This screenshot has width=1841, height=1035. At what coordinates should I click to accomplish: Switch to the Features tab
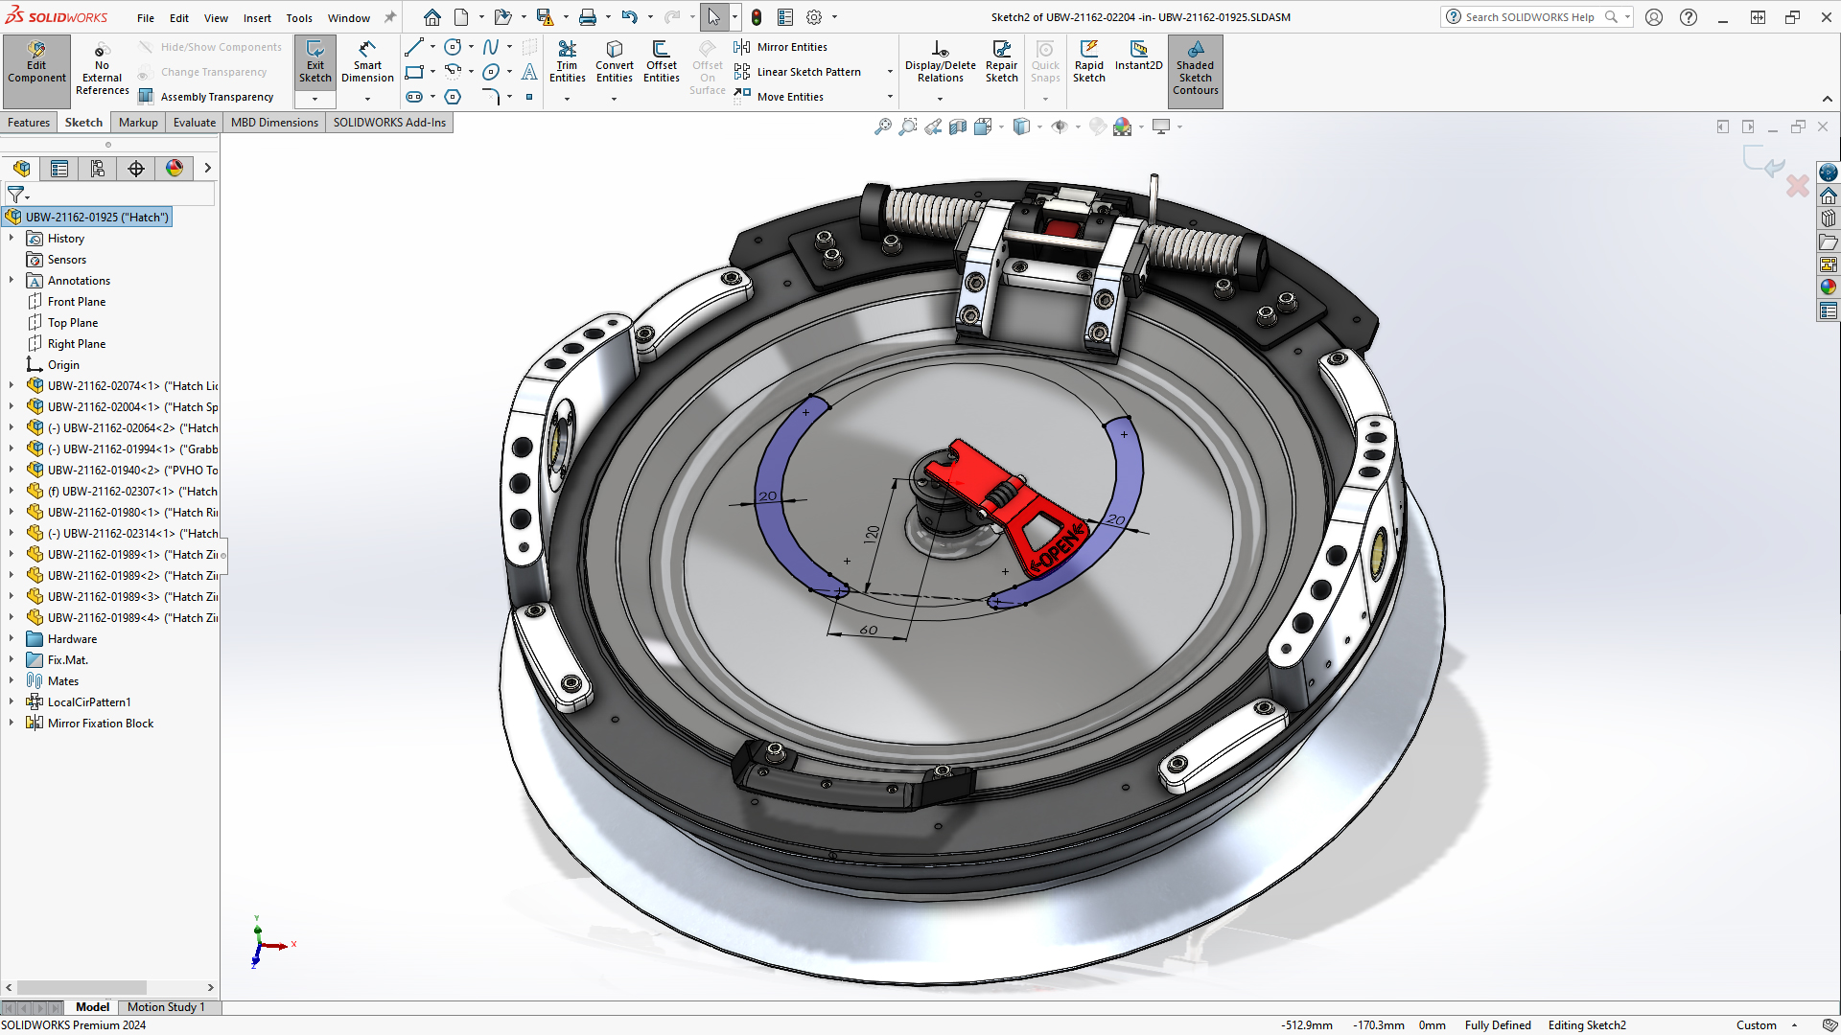[x=29, y=123]
